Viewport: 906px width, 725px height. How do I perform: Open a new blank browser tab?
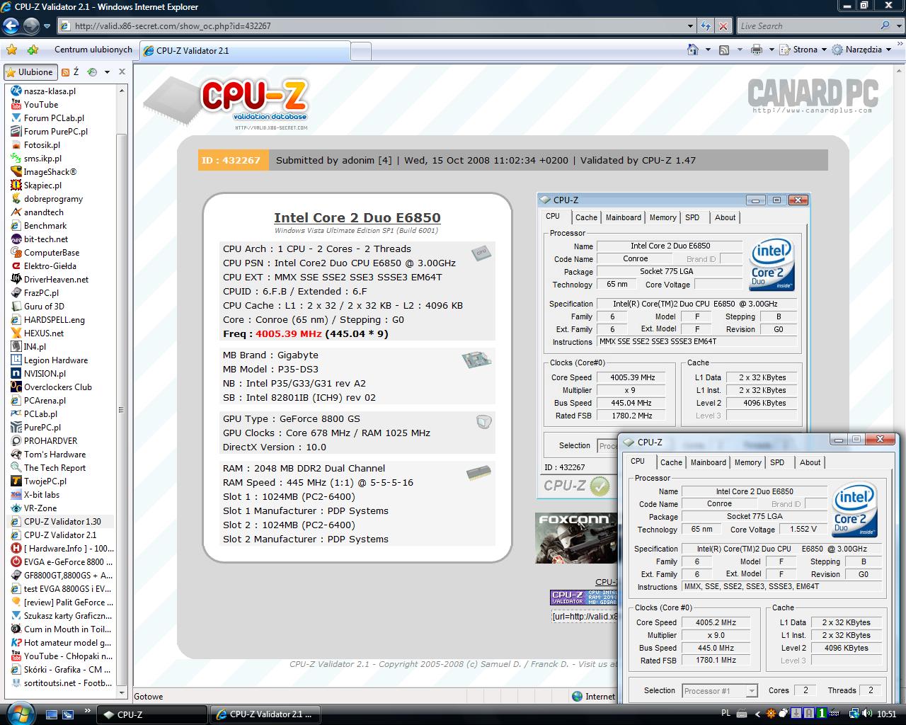pos(360,52)
